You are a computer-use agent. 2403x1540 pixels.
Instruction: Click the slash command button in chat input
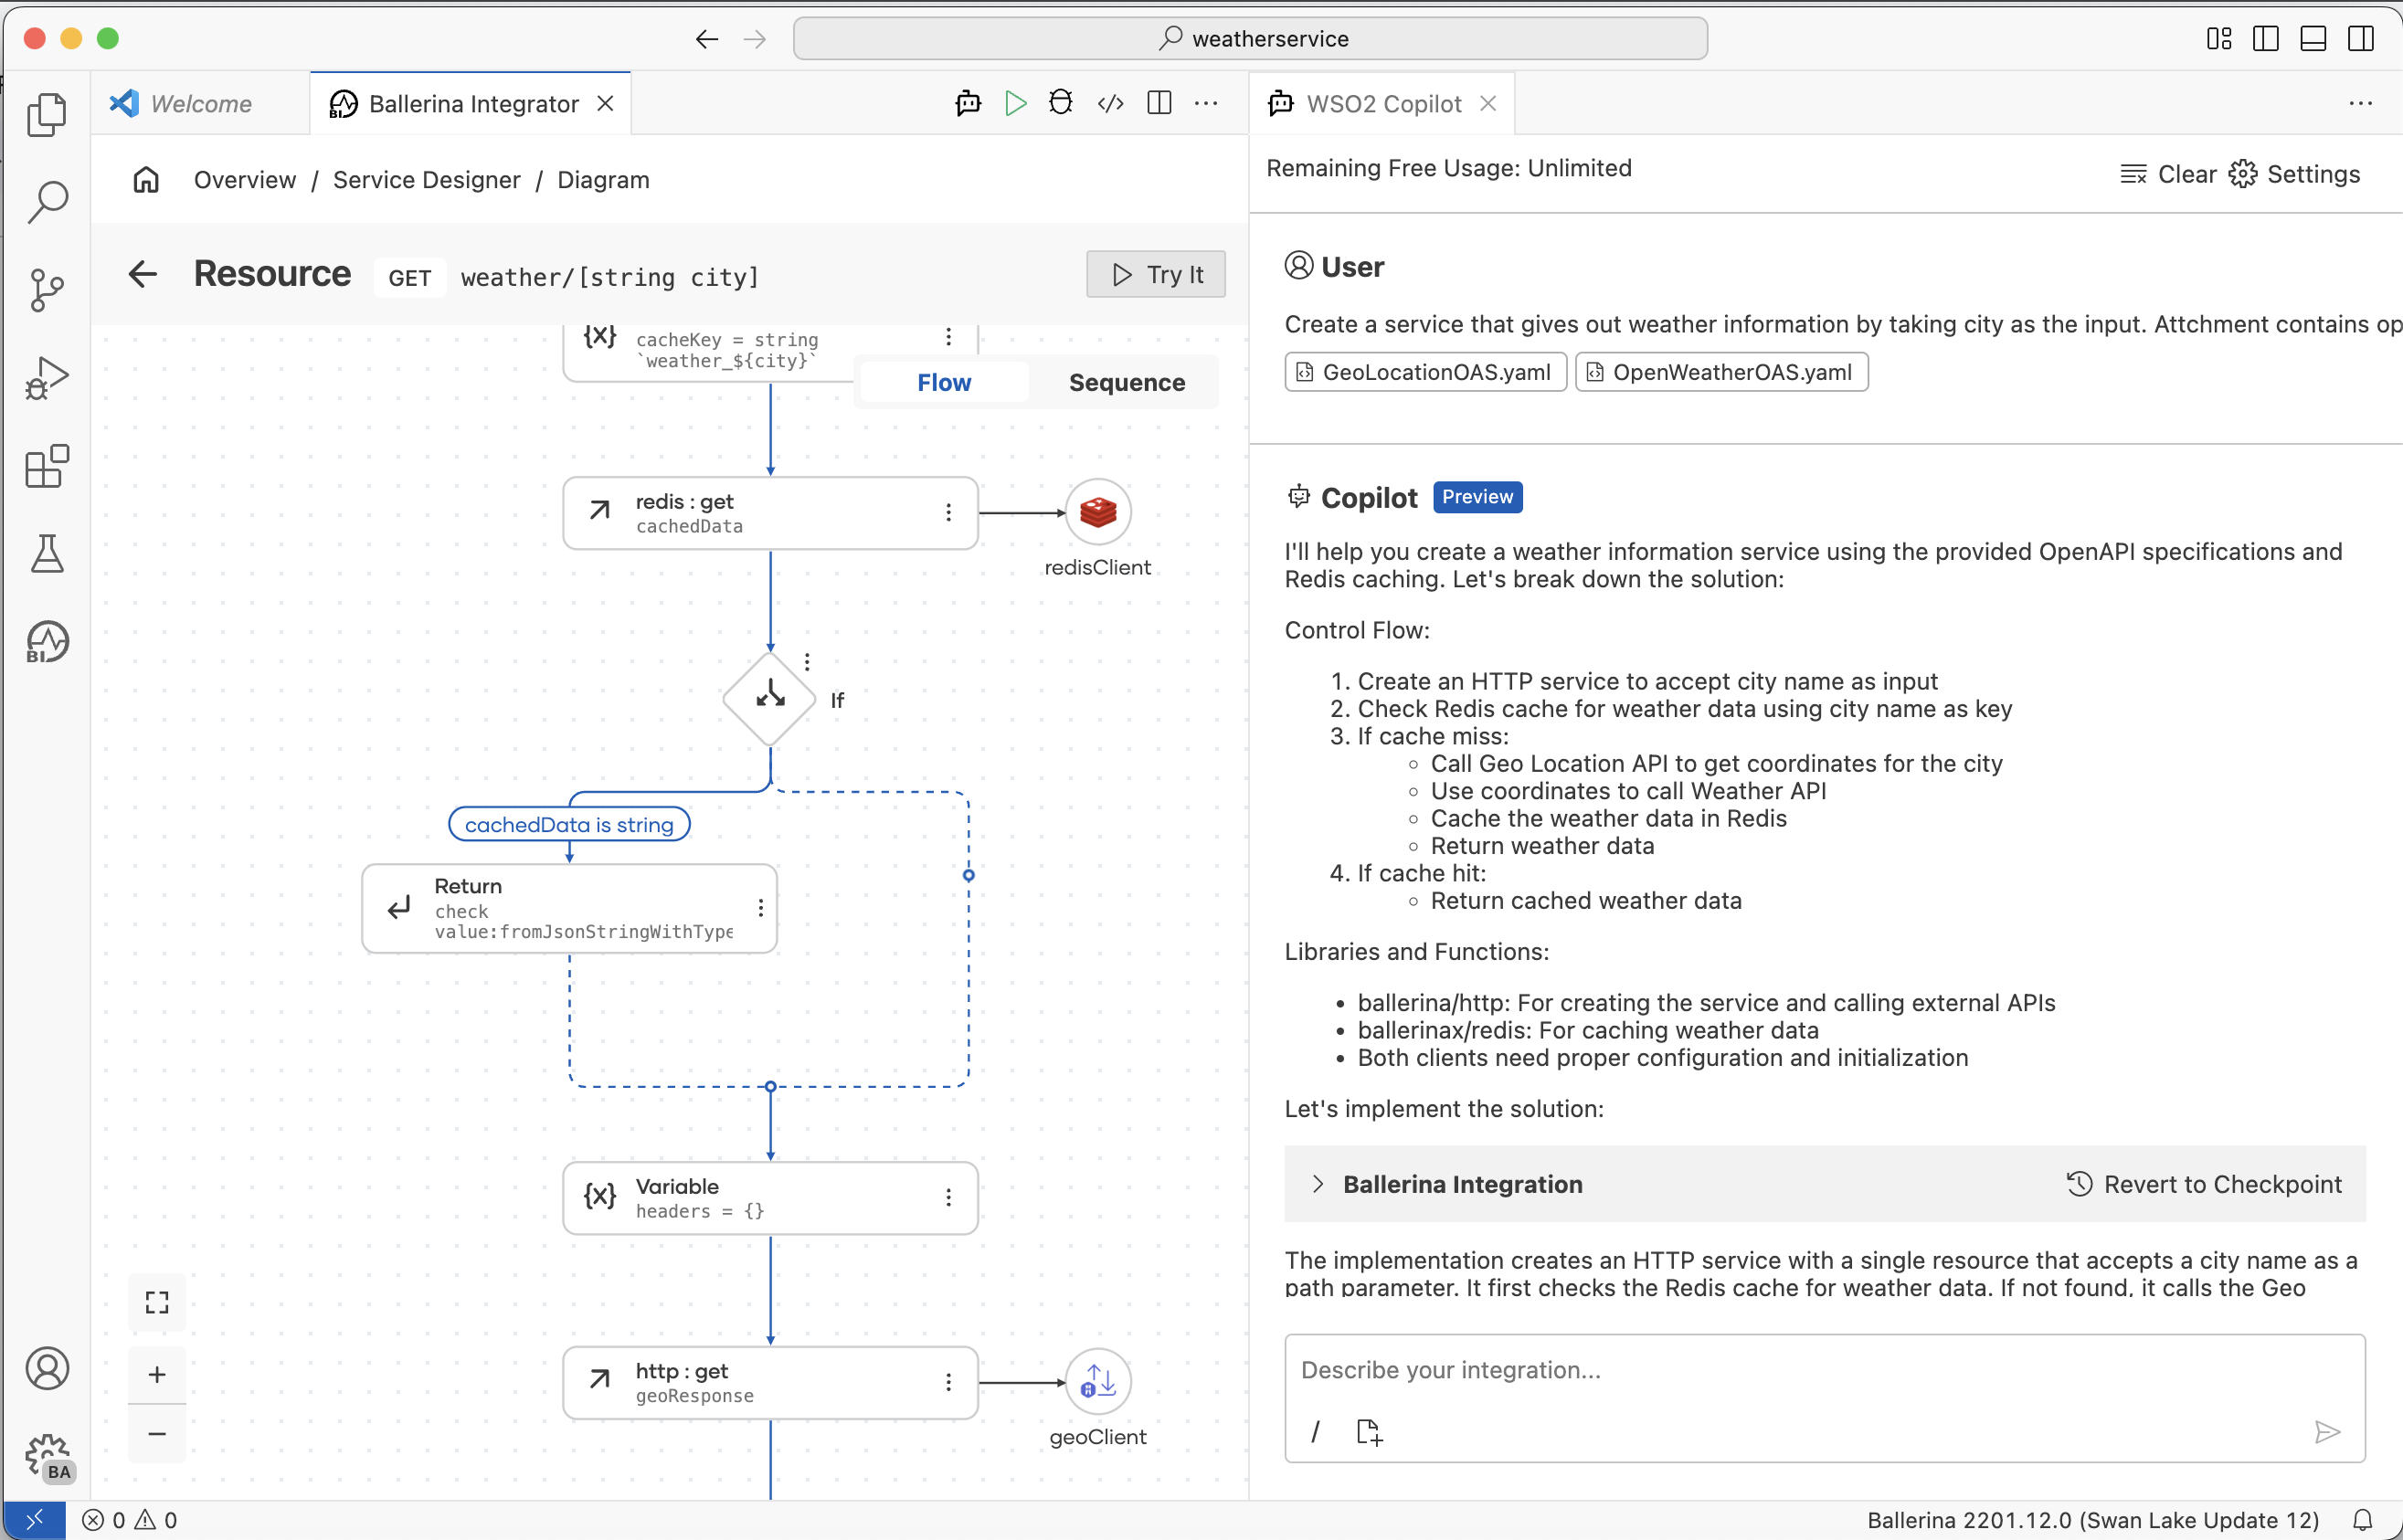[1315, 1432]
